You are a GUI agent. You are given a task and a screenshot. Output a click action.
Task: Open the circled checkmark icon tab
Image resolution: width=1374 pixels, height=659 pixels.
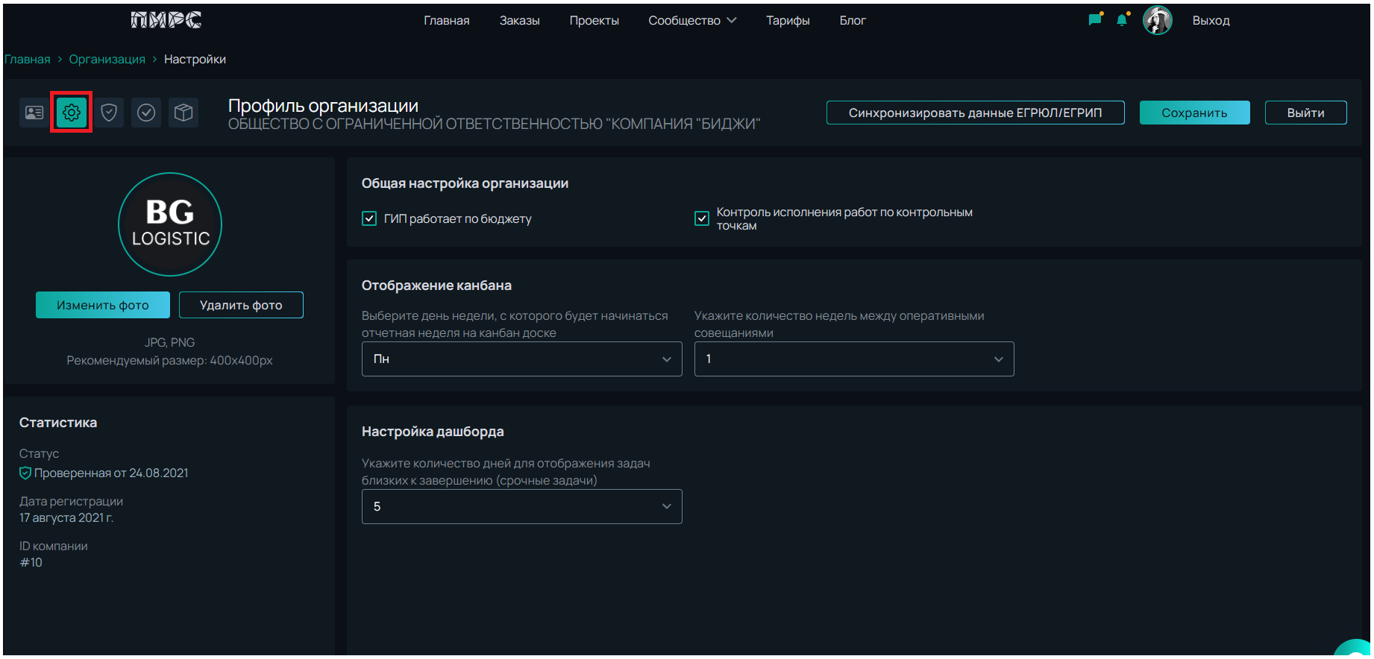146,113
